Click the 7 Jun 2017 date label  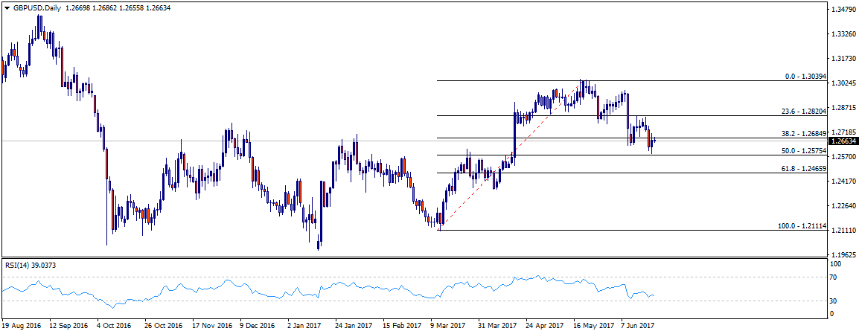[x=637, y=325]
